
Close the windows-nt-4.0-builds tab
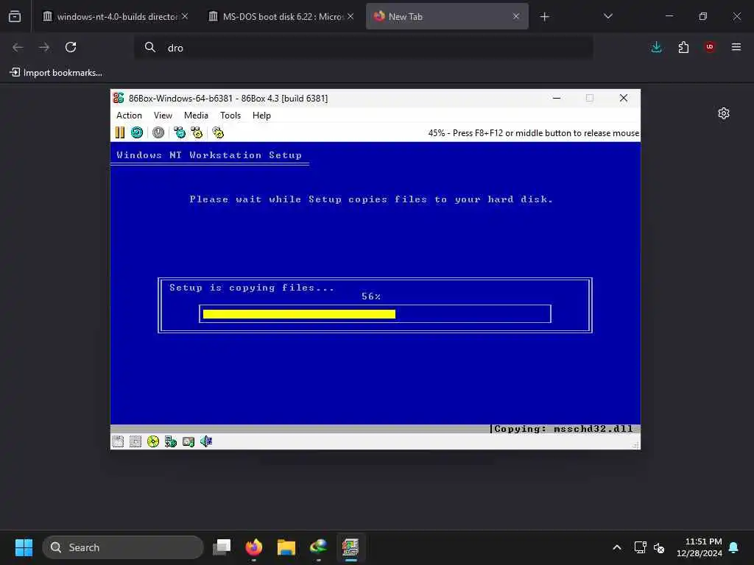185,16
